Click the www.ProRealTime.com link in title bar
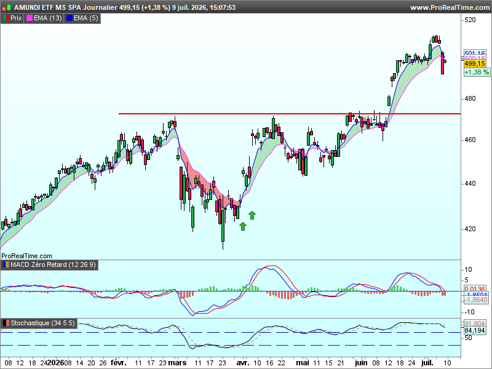The image size is (492, 369). 450,7
